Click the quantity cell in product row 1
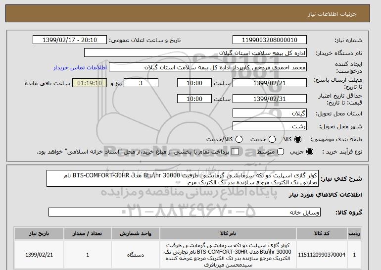The image size is (381, 270). pyautogui.click(x=88, y=255)
